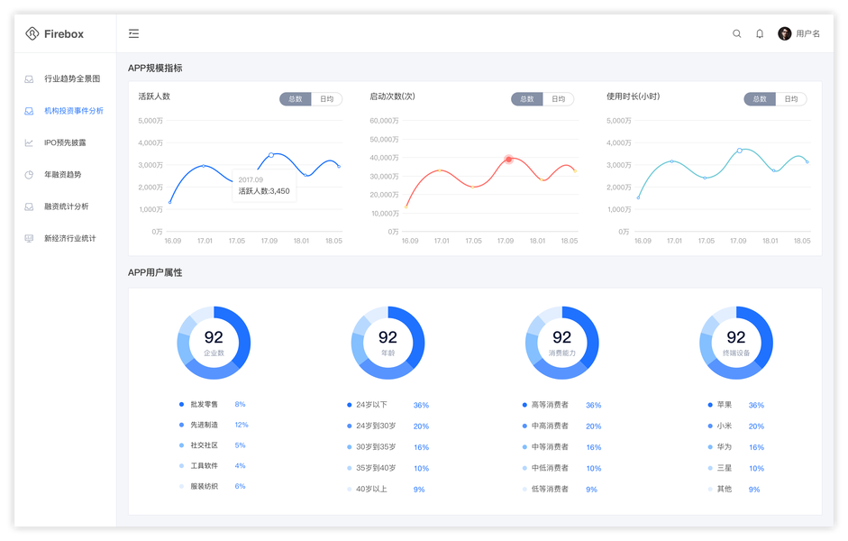The width and height of the screenshot is (848, 541).
Task: Select 总数 in 活跃人数 chart
Action: [296, 99]
